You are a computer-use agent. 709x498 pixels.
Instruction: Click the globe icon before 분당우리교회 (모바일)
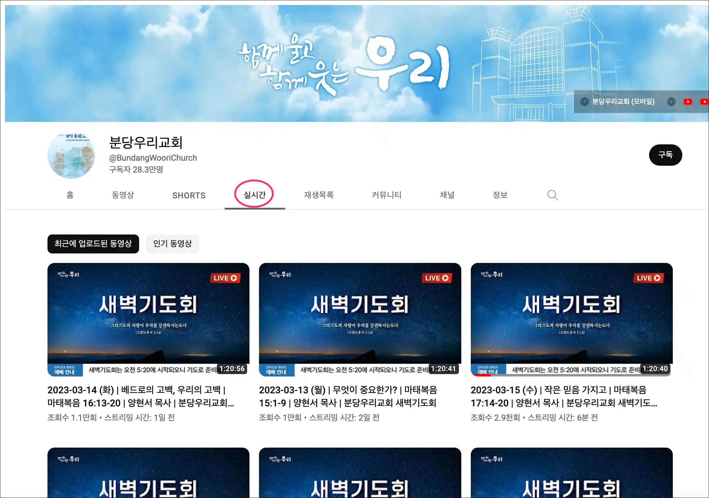[585, 101]
